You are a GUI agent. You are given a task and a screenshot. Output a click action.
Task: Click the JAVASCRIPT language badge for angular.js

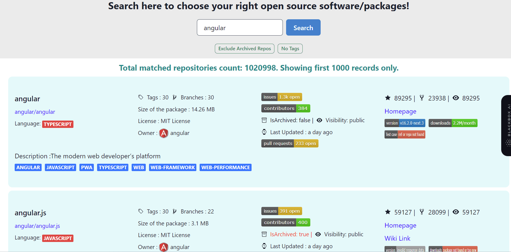click(58, 238)
